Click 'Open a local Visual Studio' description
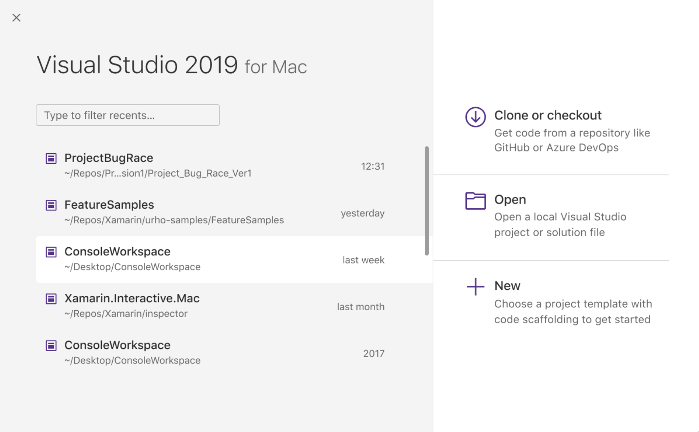This screenshot has height=432, width=699. pyautogui.click(x=560, y=225)
